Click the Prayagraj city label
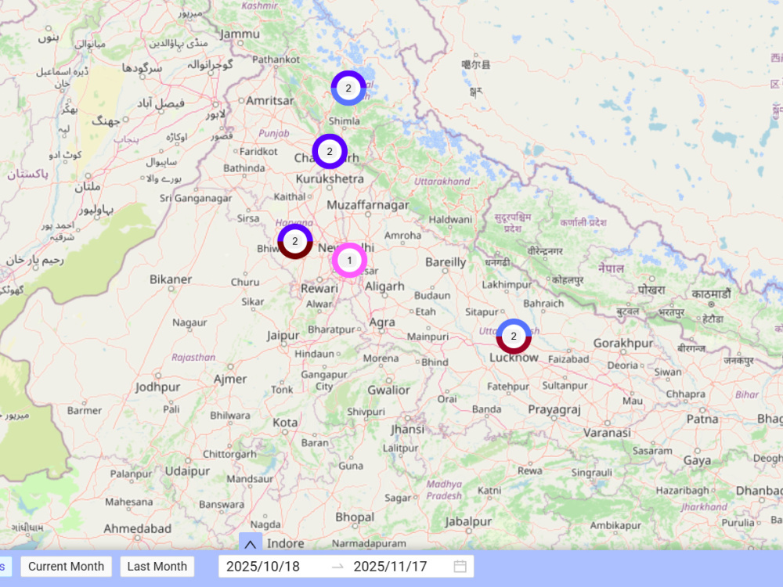The width and height of the screenshot is (783, 587). coord(554,410)
